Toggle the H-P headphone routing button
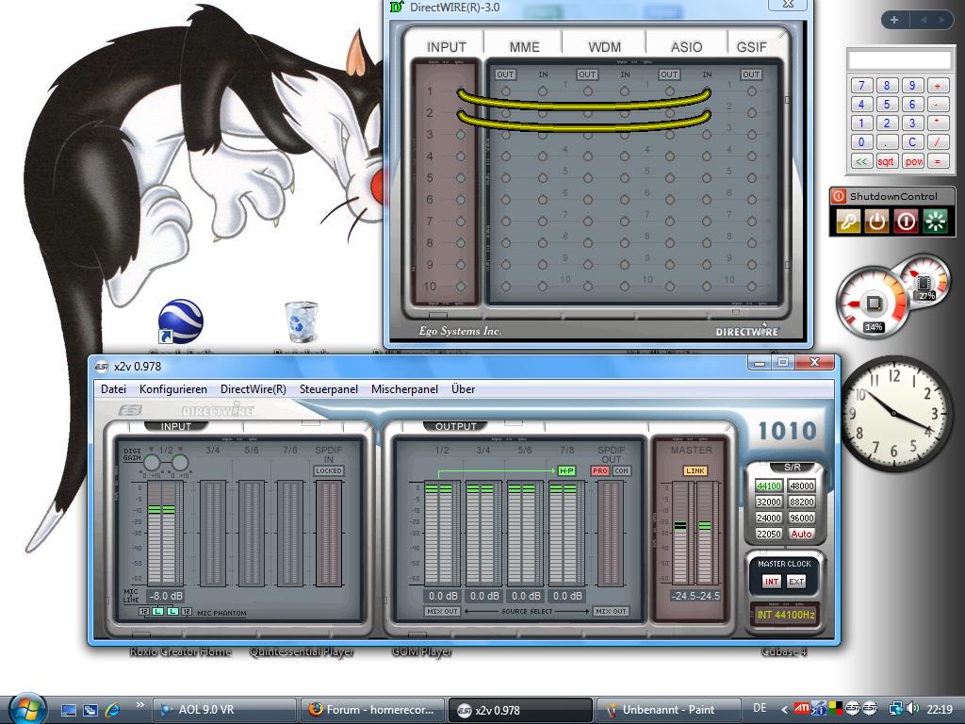The width and height of the screenshot is (965, 724). [566, 471]
